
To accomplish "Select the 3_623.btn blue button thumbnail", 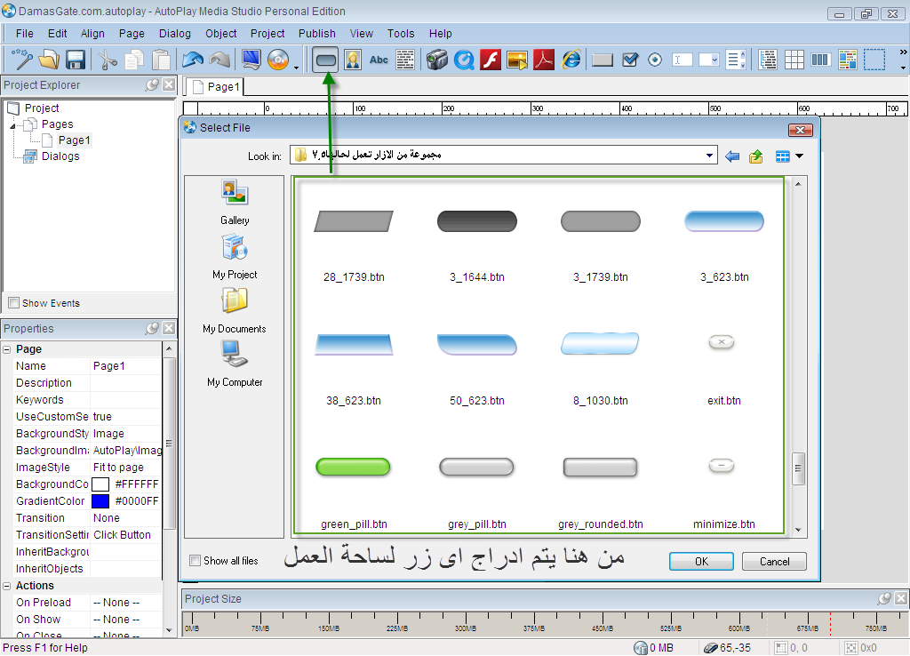I will [723, 221].
